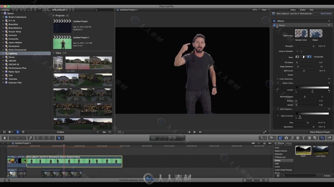Show the timeline index
The width and height of the screenshot is (334, 187).
(x=7, y=180)
